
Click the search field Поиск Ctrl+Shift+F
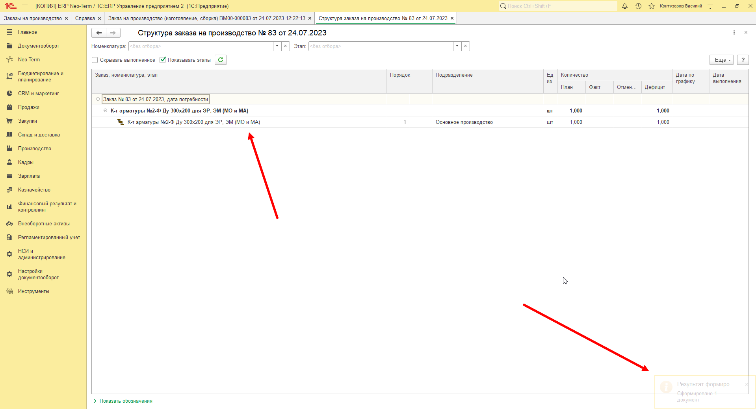pos(558,6)
